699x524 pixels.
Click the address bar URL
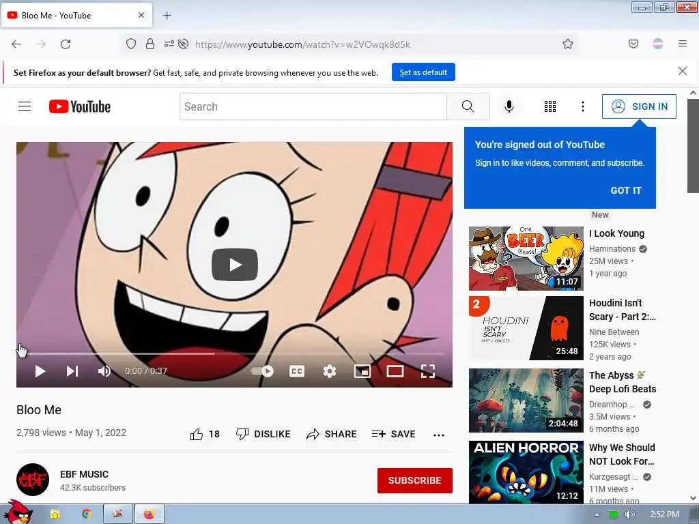(x=302, y=44)
